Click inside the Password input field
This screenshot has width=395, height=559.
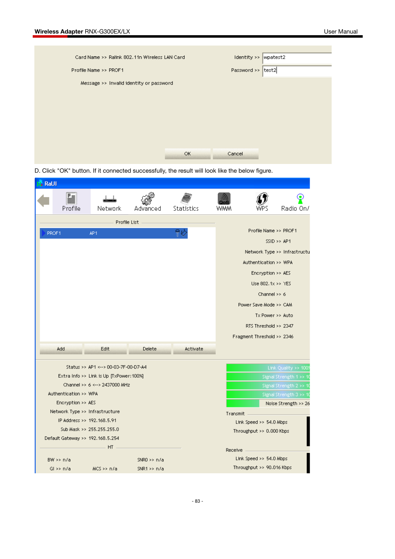(296, 70)
